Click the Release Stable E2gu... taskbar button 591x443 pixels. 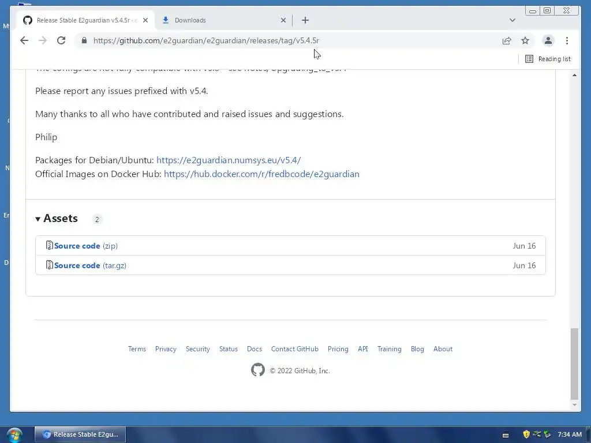[80, 435]
